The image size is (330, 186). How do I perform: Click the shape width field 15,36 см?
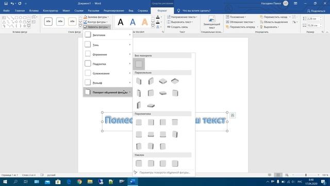coord(313,25)
